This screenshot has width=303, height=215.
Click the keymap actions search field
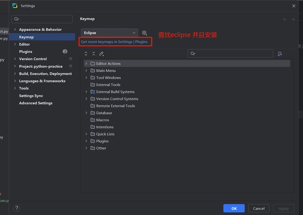(230, 53)
